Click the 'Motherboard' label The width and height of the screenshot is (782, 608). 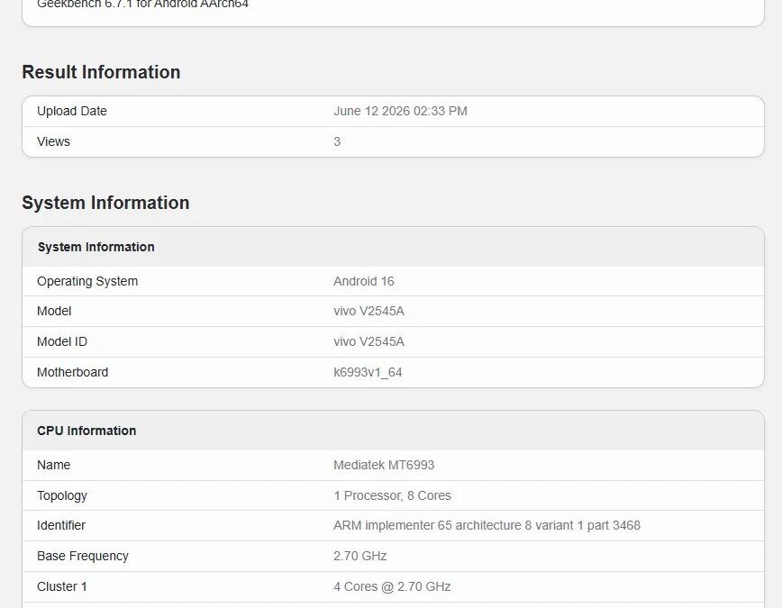(72, 372)
